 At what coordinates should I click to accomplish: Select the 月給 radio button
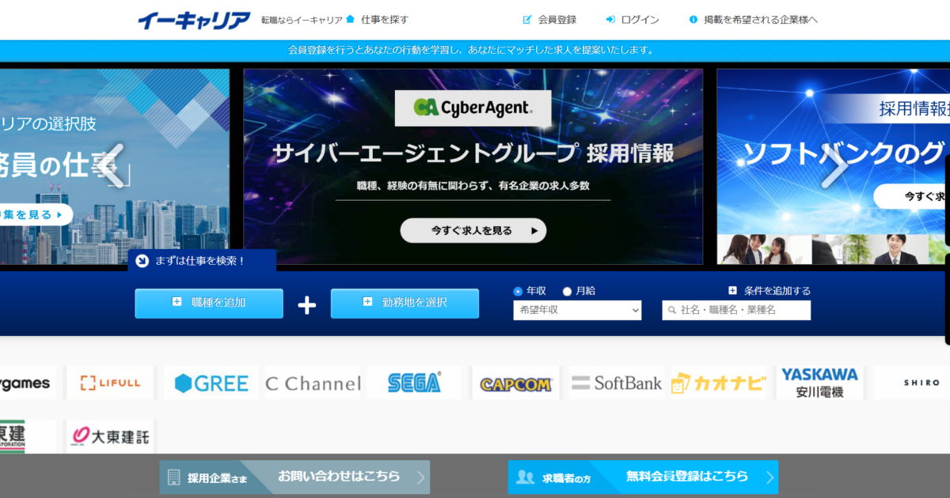pos(567,291)
